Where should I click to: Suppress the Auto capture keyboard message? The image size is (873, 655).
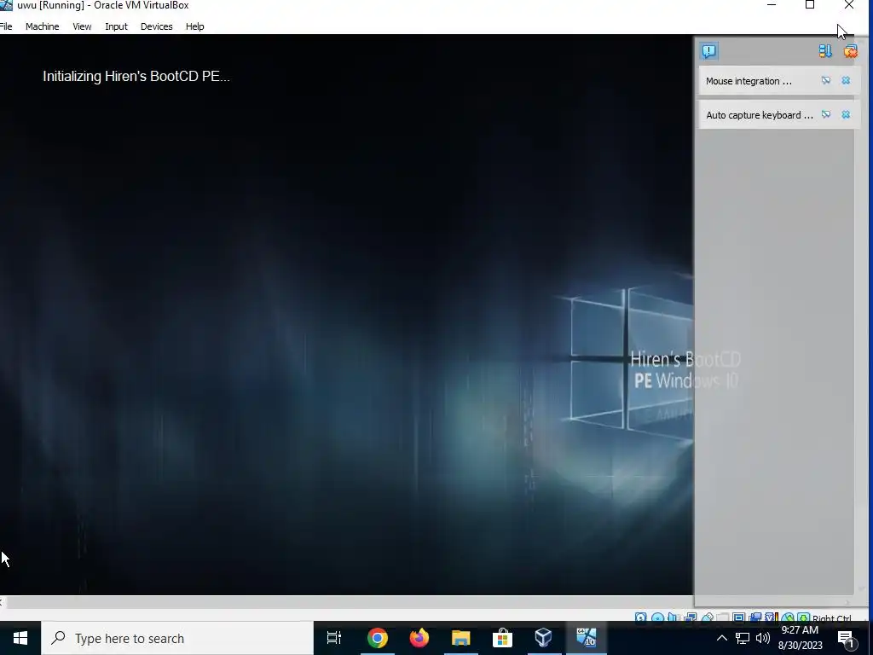(x=825, y=115)
